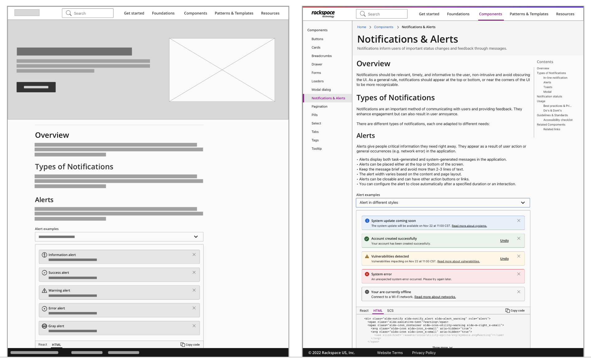Viewport: 591px width, 358px height.
Task: Select the SCS code tab
Action: click(390, 310)
